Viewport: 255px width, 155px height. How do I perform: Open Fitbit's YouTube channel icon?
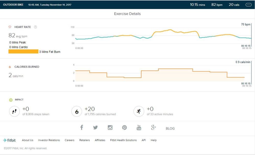pos(139,127)
